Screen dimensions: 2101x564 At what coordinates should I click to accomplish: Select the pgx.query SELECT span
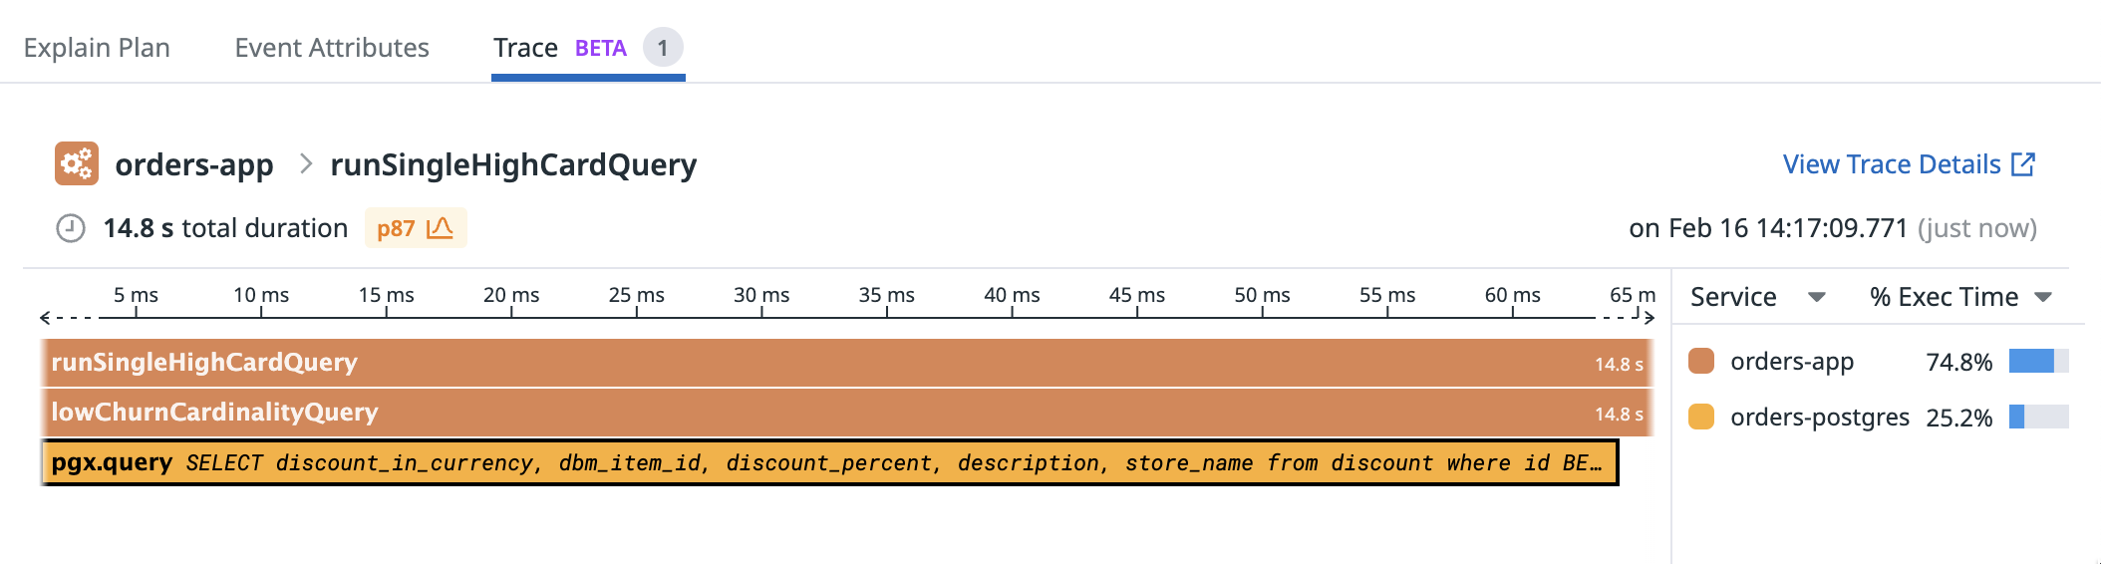[830, 462]
